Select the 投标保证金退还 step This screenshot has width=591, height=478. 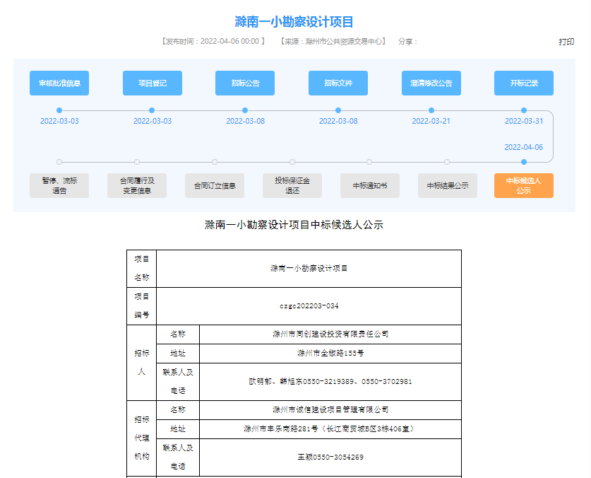[x=292, y=185]
